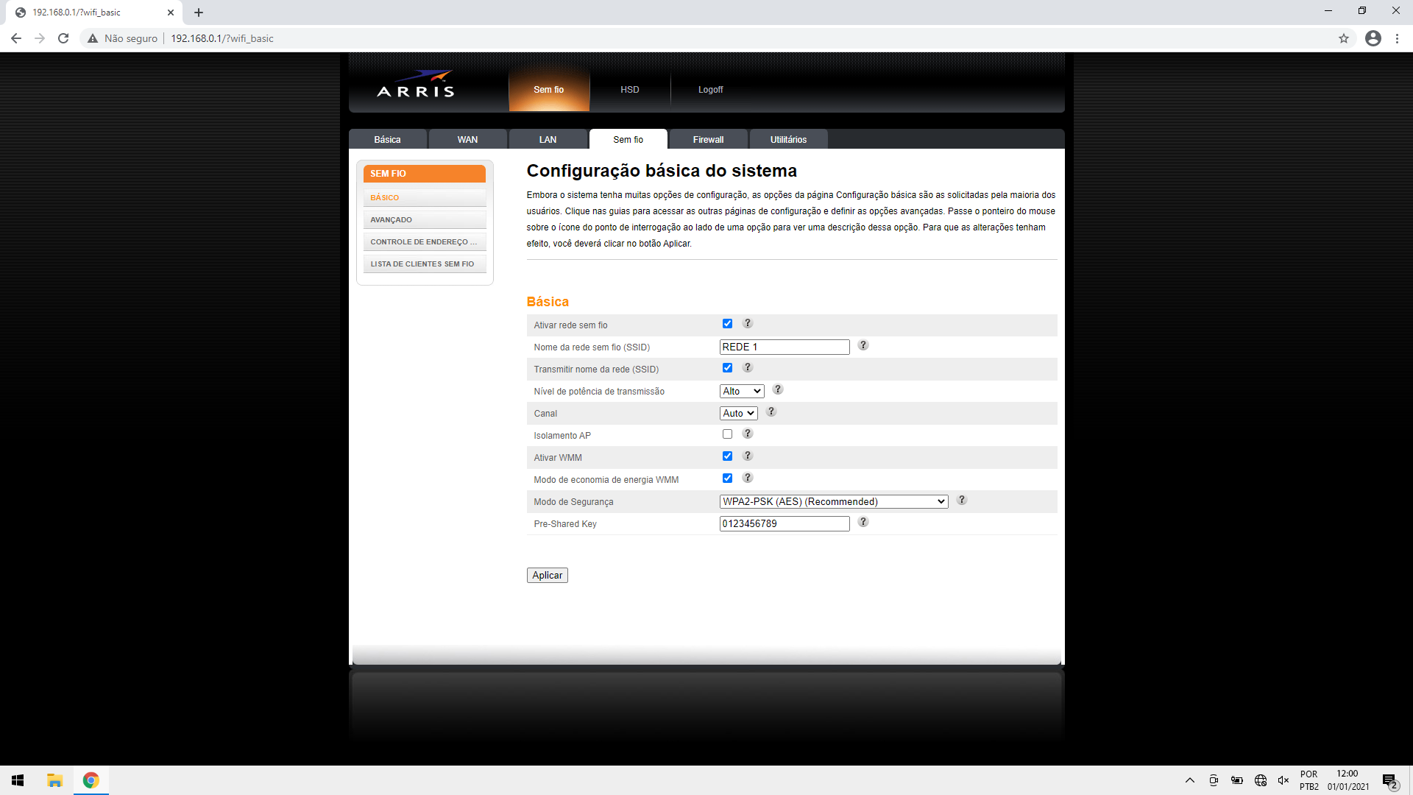The image size is (1413, 795).
Task: Click help icon for Isolamento AP
Action: tap(748, 434)
